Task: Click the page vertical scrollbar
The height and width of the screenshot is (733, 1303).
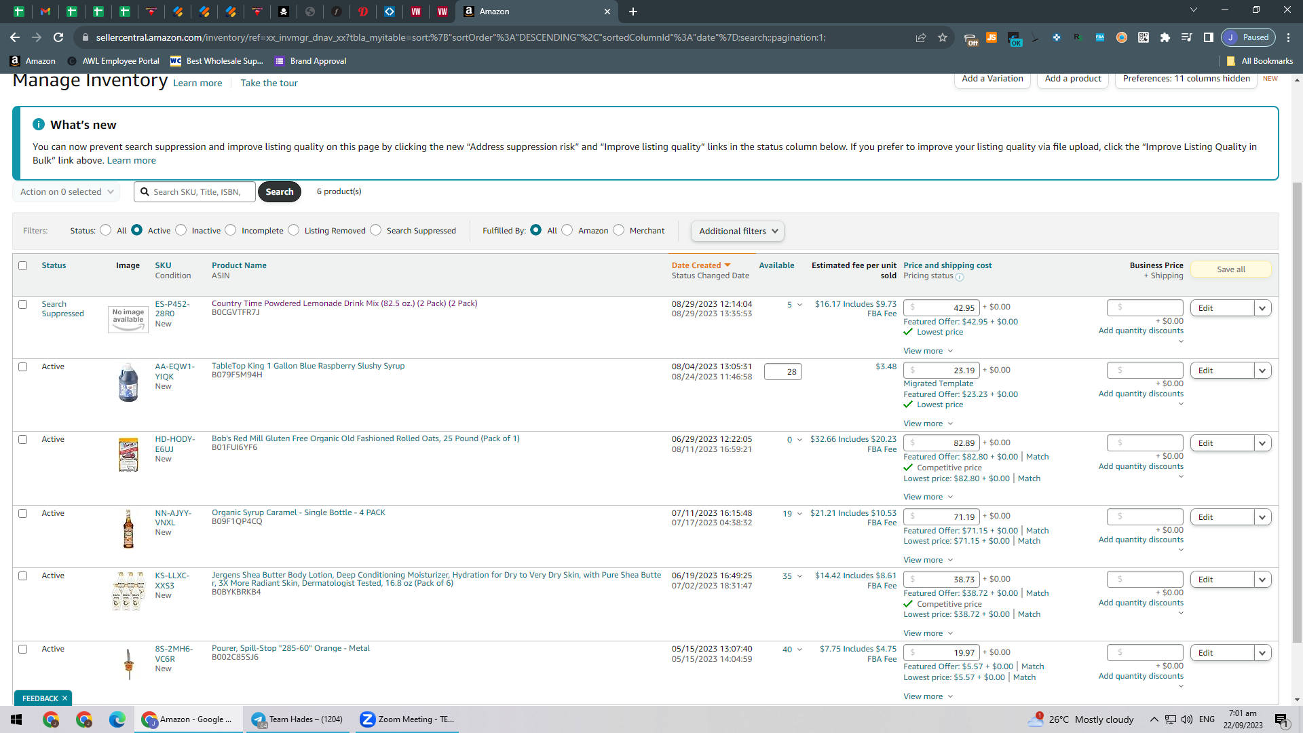Action: [1297, 411]
